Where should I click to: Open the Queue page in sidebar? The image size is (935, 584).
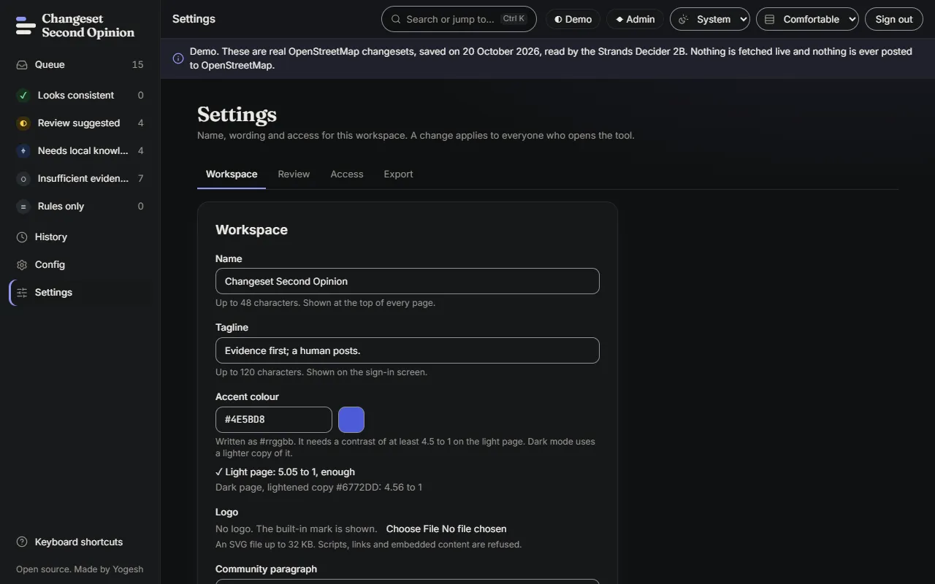(x=80, y=65)
